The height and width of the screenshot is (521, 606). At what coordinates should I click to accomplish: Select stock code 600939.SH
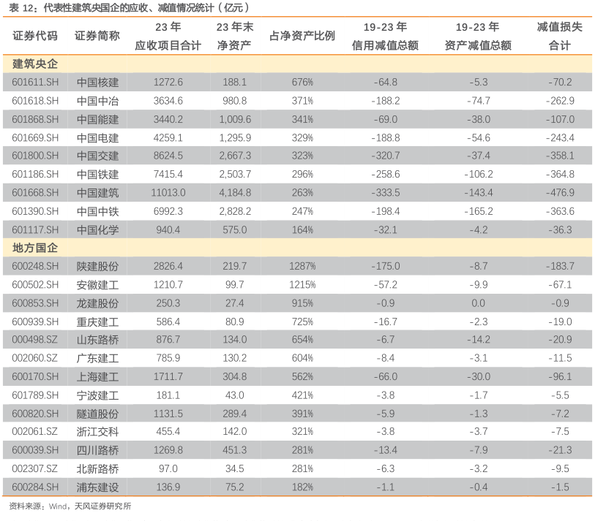(35, 322)
